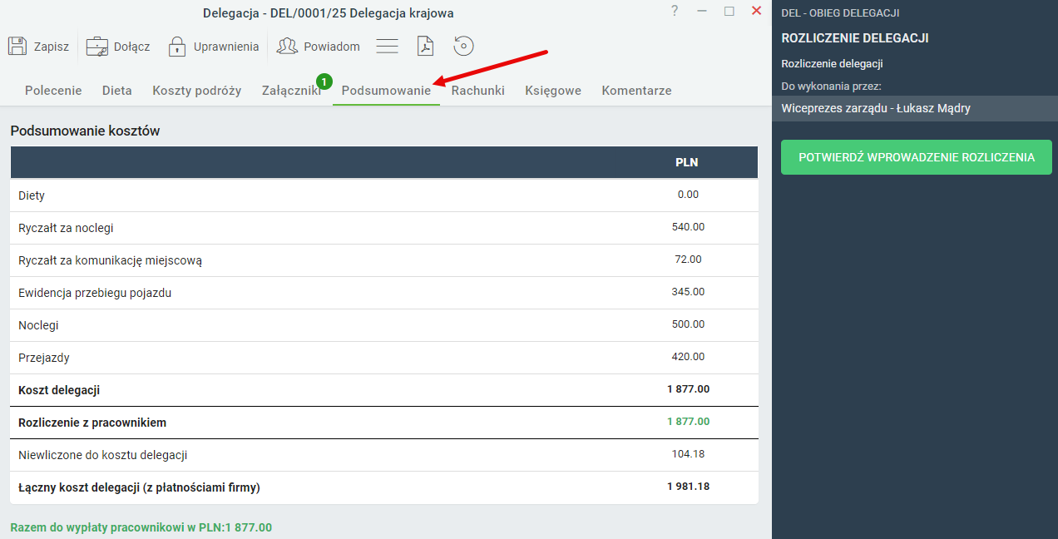Click the Powiadom people icon
1058x539 pixels.
click(287, 46)
